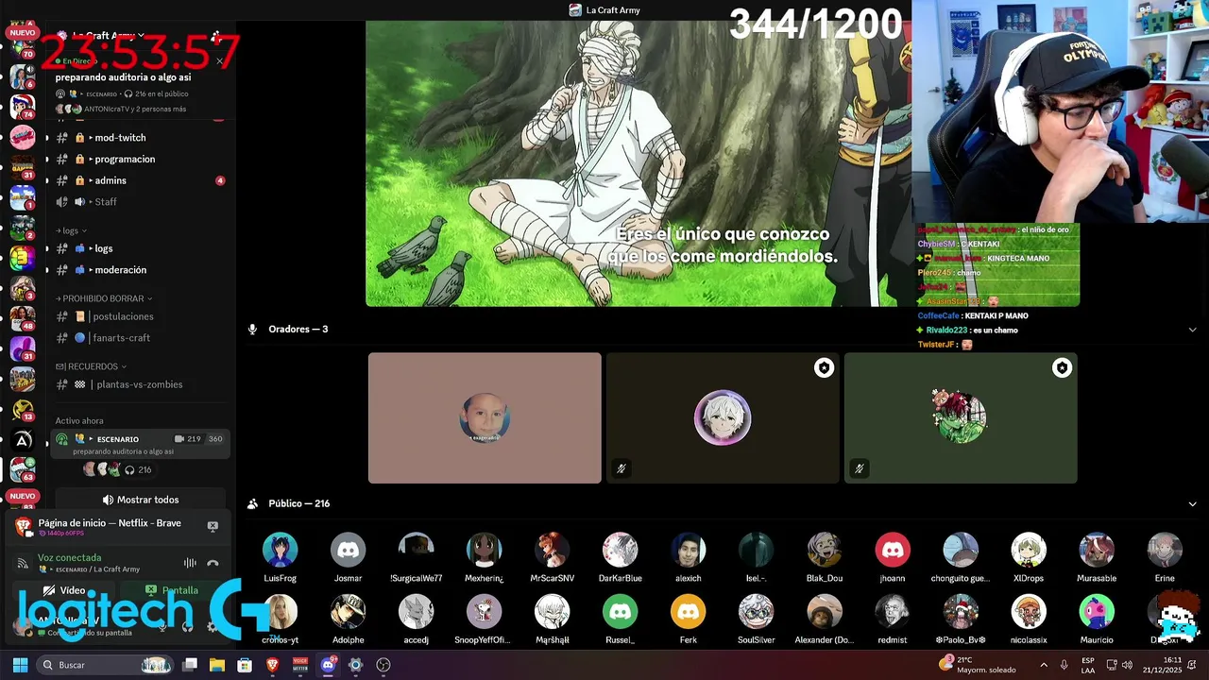Viewport: 1209px width, 680px height.
Task: Open Mauricio's audience avatar
Action: 1096,612
